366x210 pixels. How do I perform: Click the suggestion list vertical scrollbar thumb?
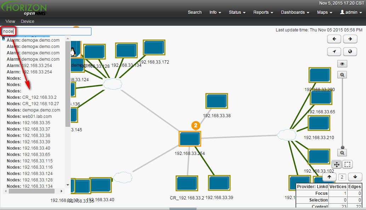pyautogui.click(x=68, y=84)
